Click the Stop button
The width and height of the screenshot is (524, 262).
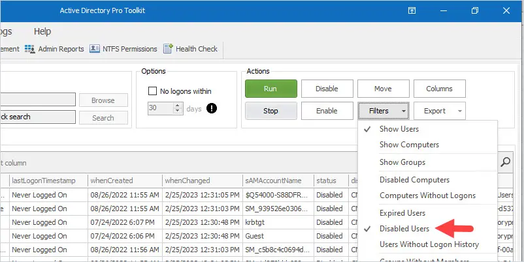click(x=271, y=111)
